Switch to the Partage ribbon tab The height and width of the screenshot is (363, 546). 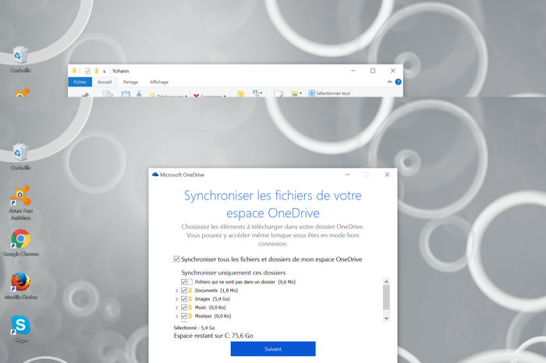(130, 82)
